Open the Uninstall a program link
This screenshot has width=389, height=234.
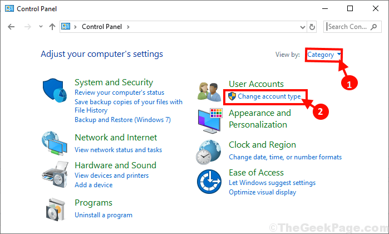(104, 215)
